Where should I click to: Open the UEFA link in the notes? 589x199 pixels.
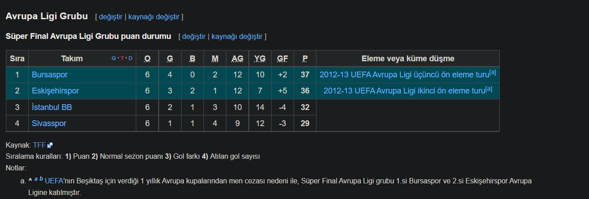coord(54,182)
